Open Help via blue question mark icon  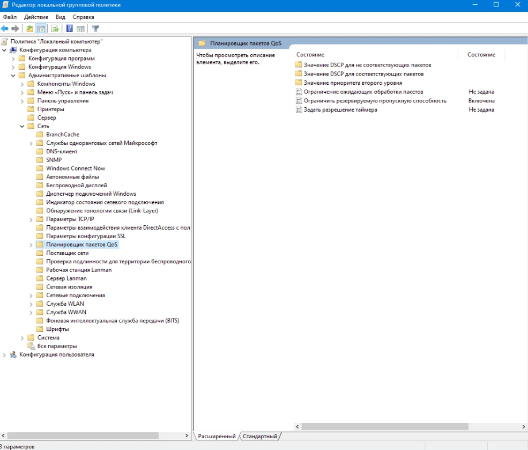pyautogui.click(x=69, y=28)
